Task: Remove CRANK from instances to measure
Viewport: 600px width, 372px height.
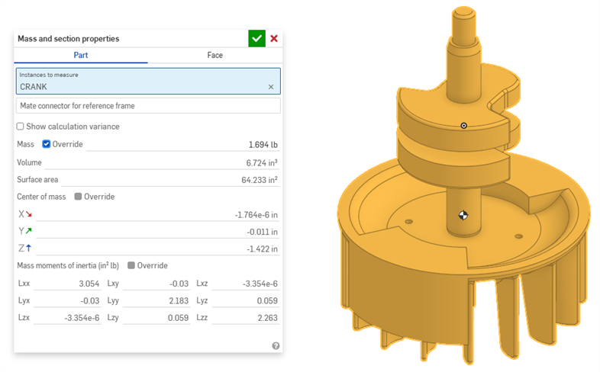Action: [x=270, y=87]
